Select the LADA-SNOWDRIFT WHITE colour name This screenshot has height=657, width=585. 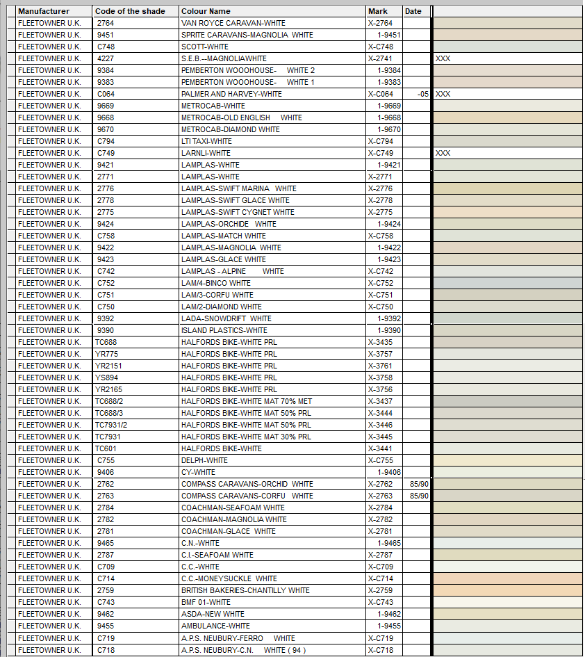(x=226, y=318)
